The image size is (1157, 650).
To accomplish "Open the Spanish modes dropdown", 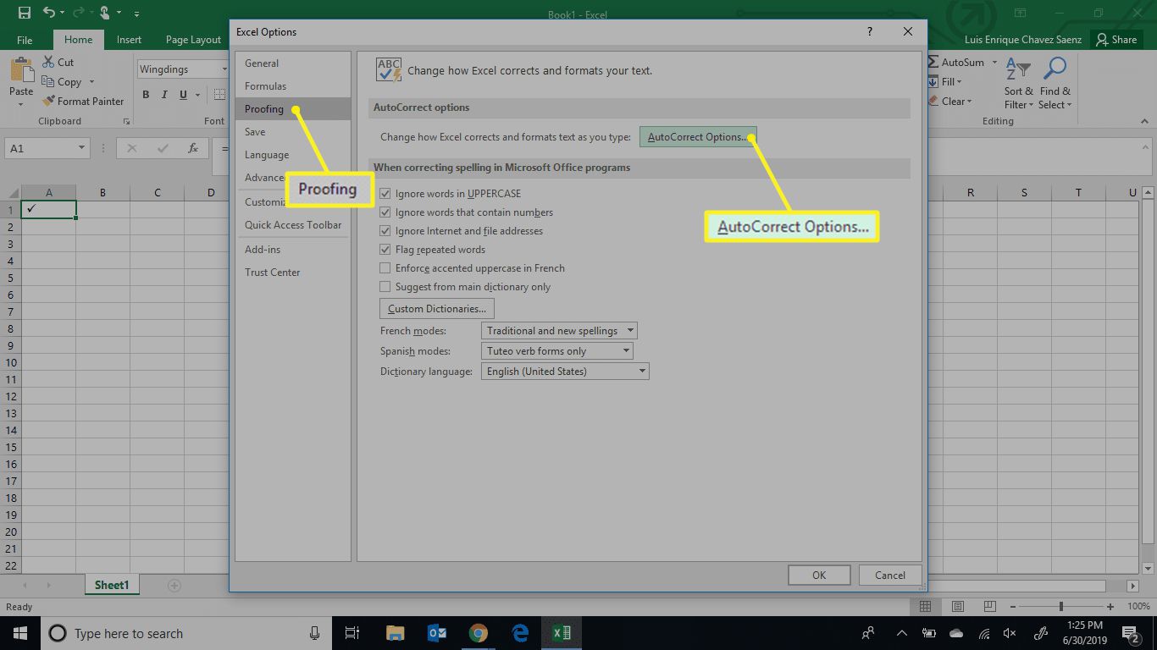I will coord(556,351).
